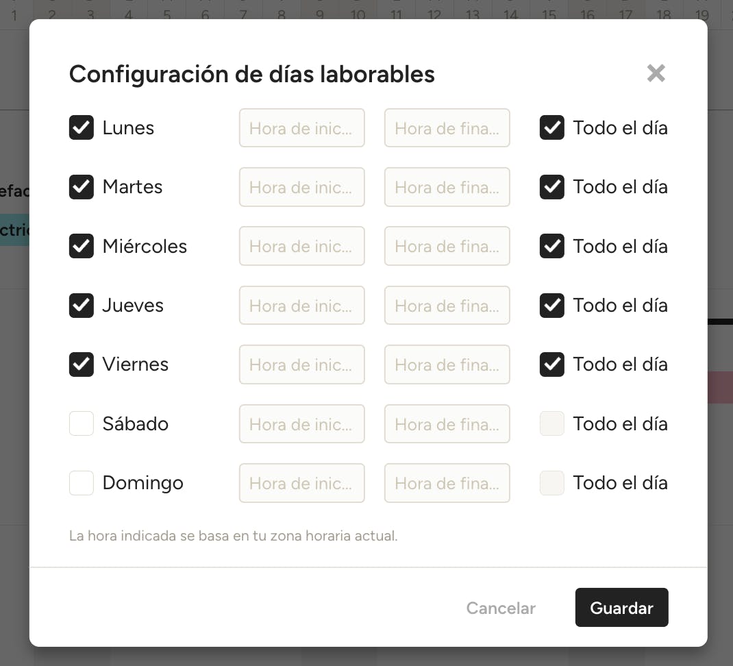The height and width of the screenshot is (666, 733).
Task: Uncheck the Lunes working day checkbox
Action: pos(82,127)
